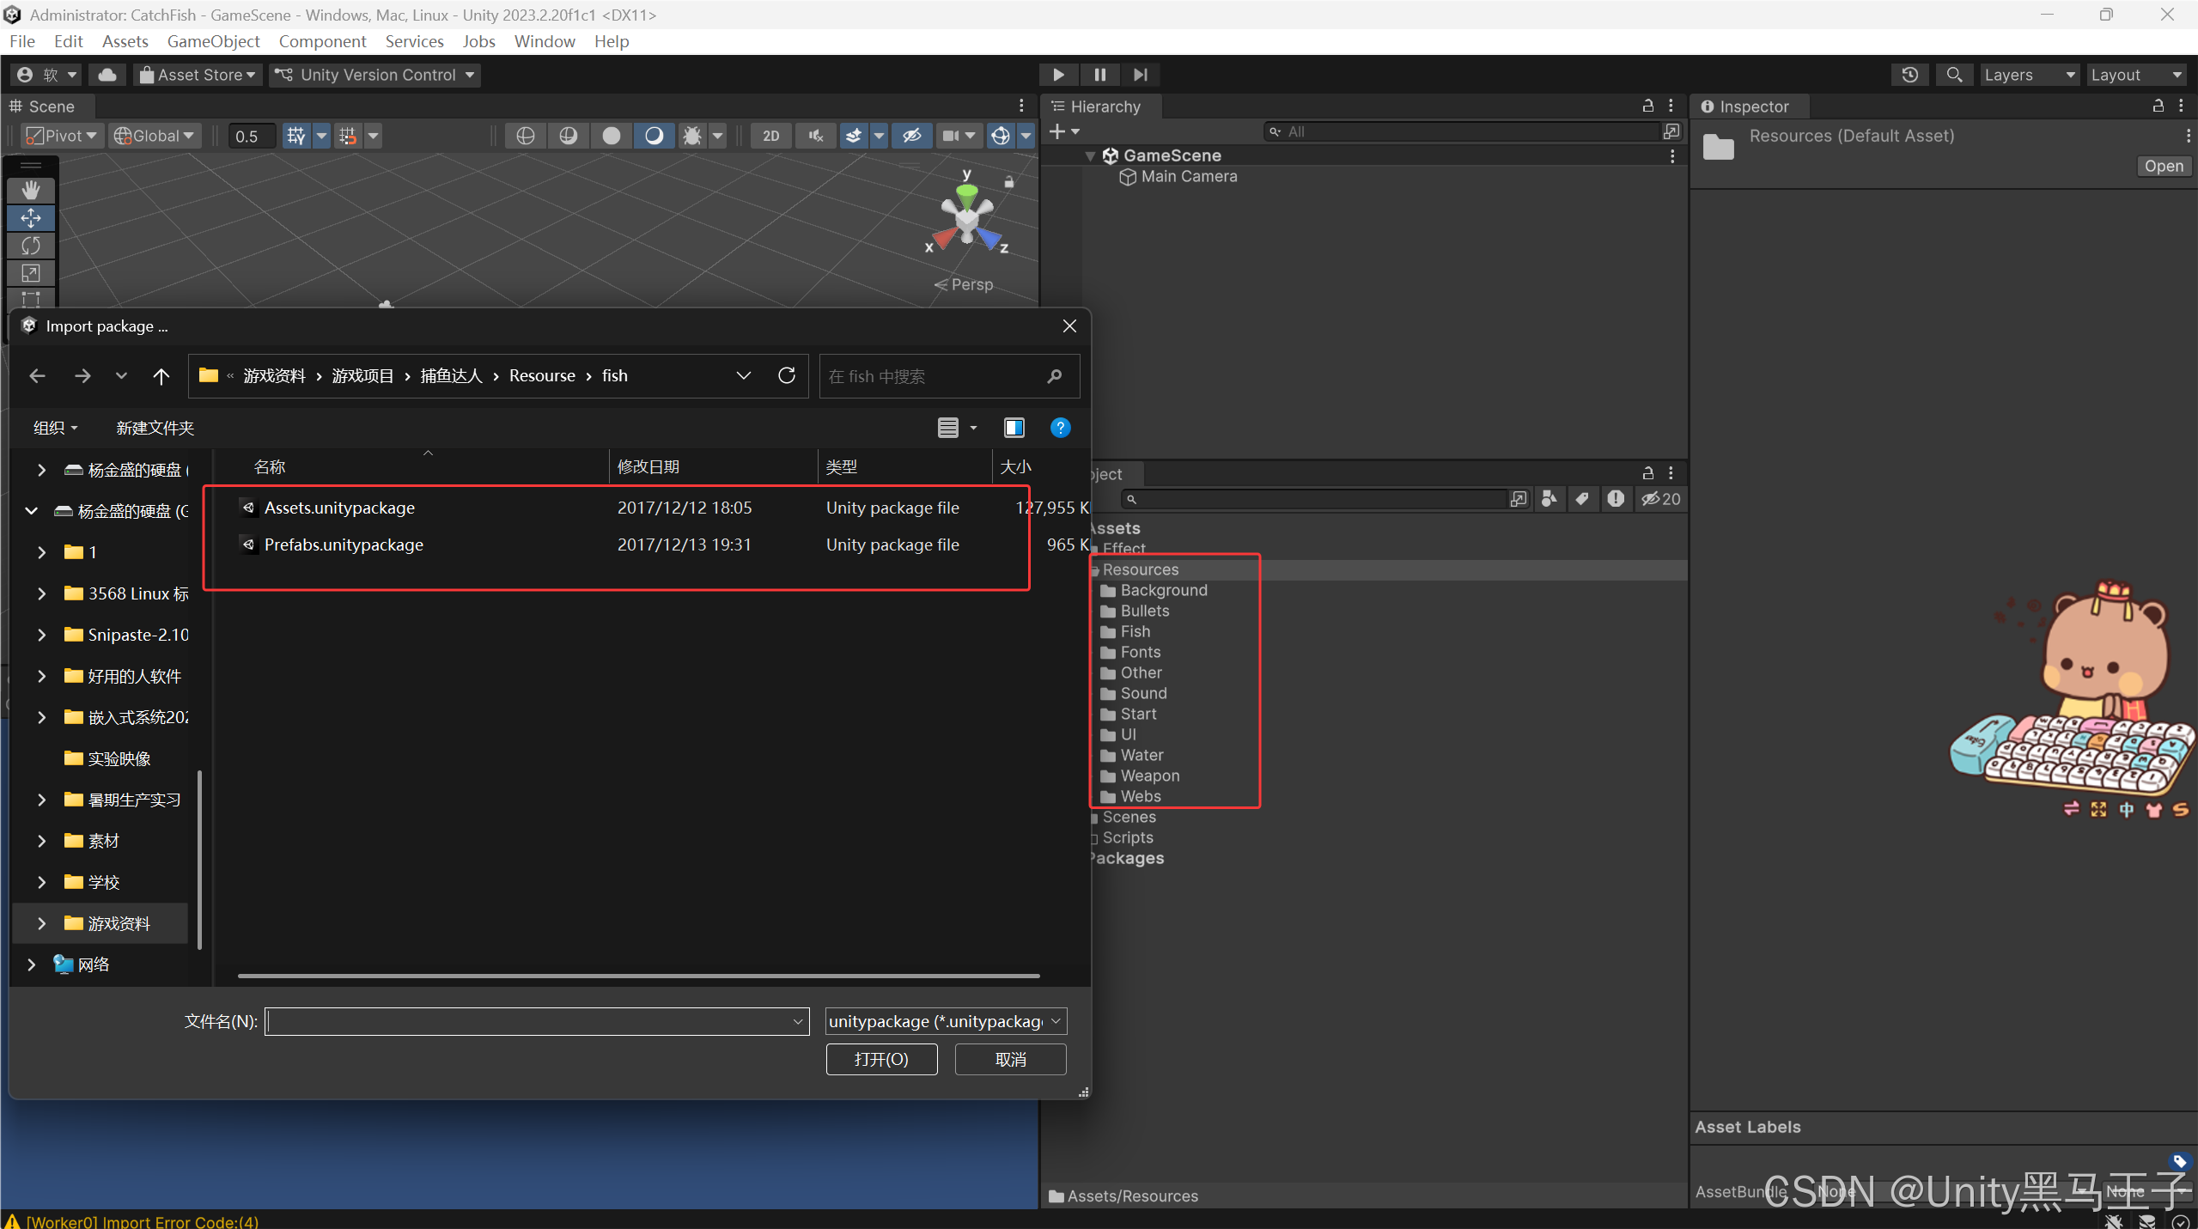Click the Play button
This screenshot has width=2198, height=1229.
(x=1058, y=75)
